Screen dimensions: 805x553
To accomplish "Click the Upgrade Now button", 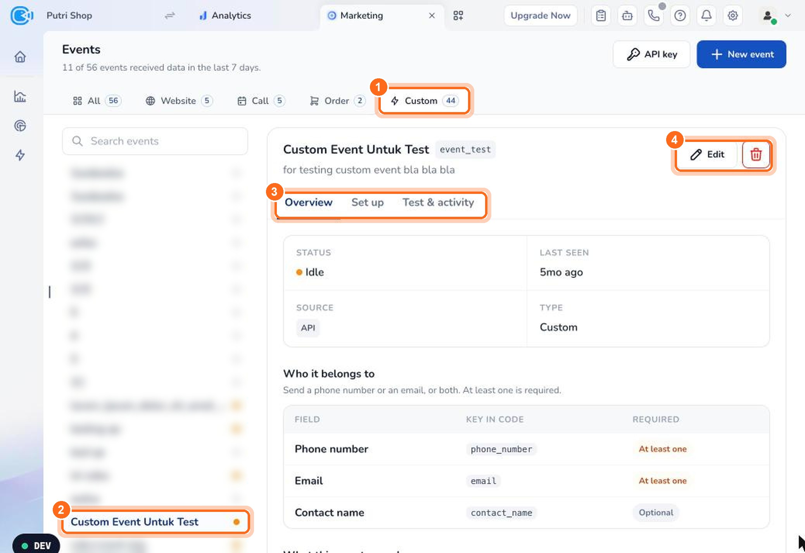I will [x=541, y=16].
